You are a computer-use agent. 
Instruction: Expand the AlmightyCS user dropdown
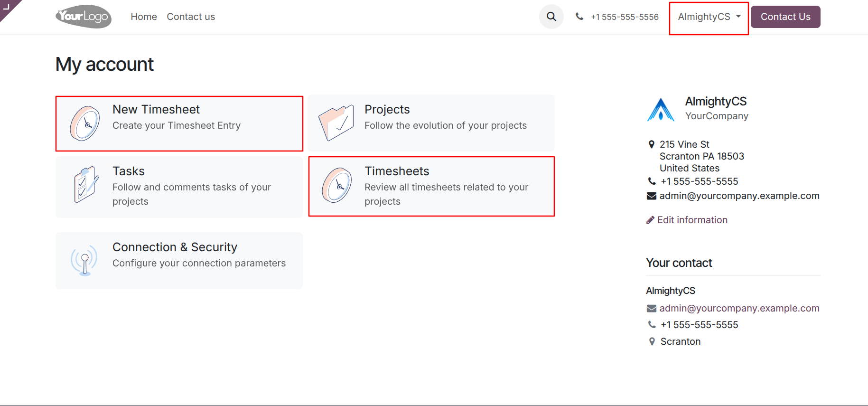(709, 17)
